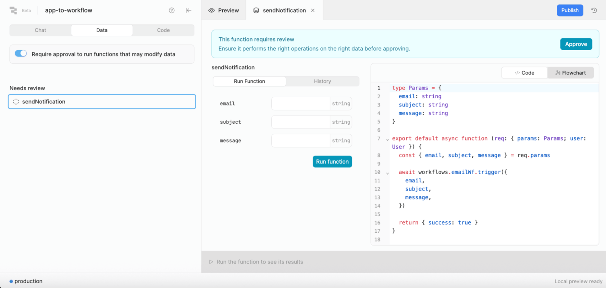Click the Run function button
This screenshot has height=288, width=606.
[x=332, y=162]
